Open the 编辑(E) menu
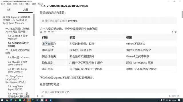Screen dimensions: 183x102 (x=9, y=4)
